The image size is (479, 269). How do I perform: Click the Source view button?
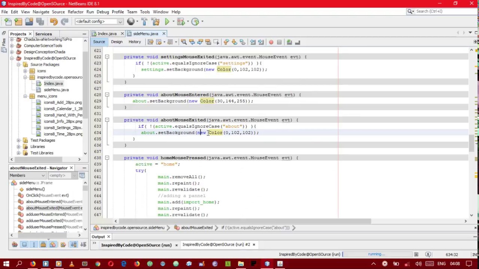(99, 42)
